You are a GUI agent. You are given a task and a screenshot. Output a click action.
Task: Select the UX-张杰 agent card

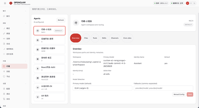[50, 97]
